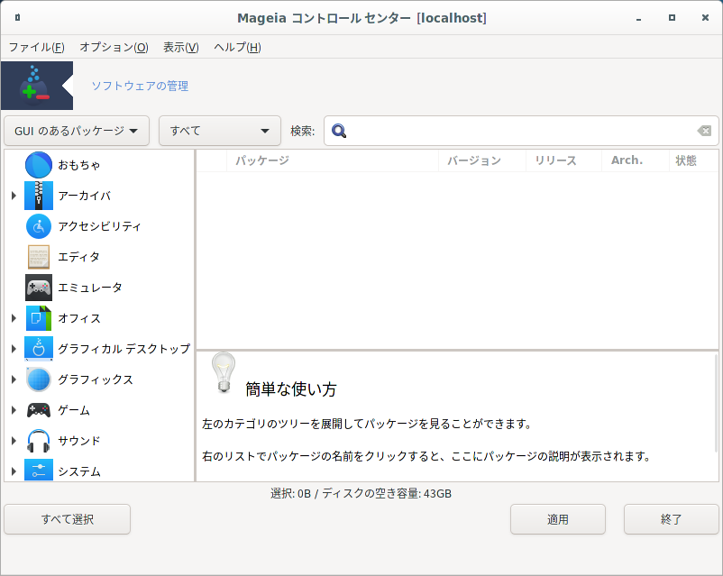Select the エミュレータ category label
723x576 pixels.
(90, 288)
